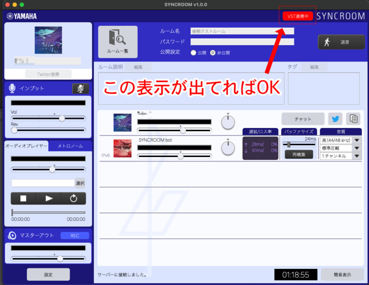Viewport: 369px width, 285px height.
Task: Click the delay/loss stats panel (28ms/61ms)
Action: (x=260, y=148)
